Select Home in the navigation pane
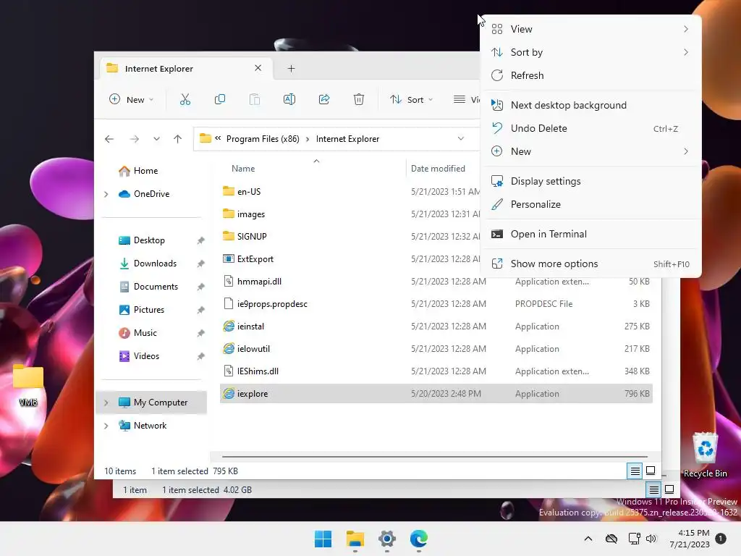 (x=145, y=171)
